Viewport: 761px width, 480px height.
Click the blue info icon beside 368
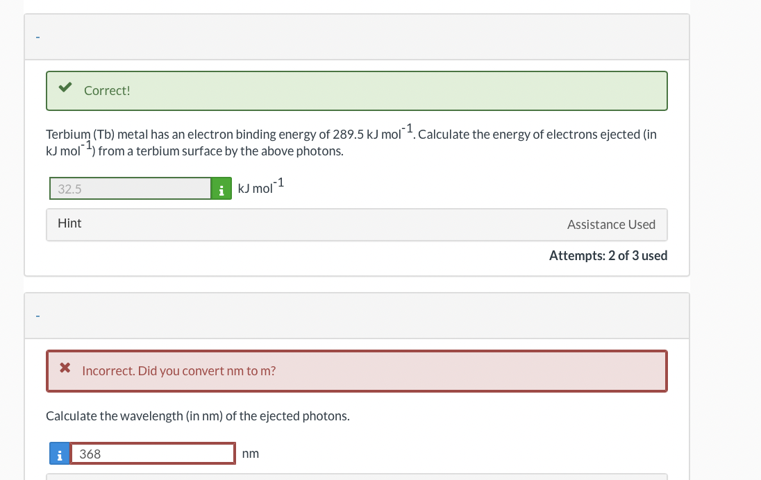pyautogui.click(x=60, y=454)
